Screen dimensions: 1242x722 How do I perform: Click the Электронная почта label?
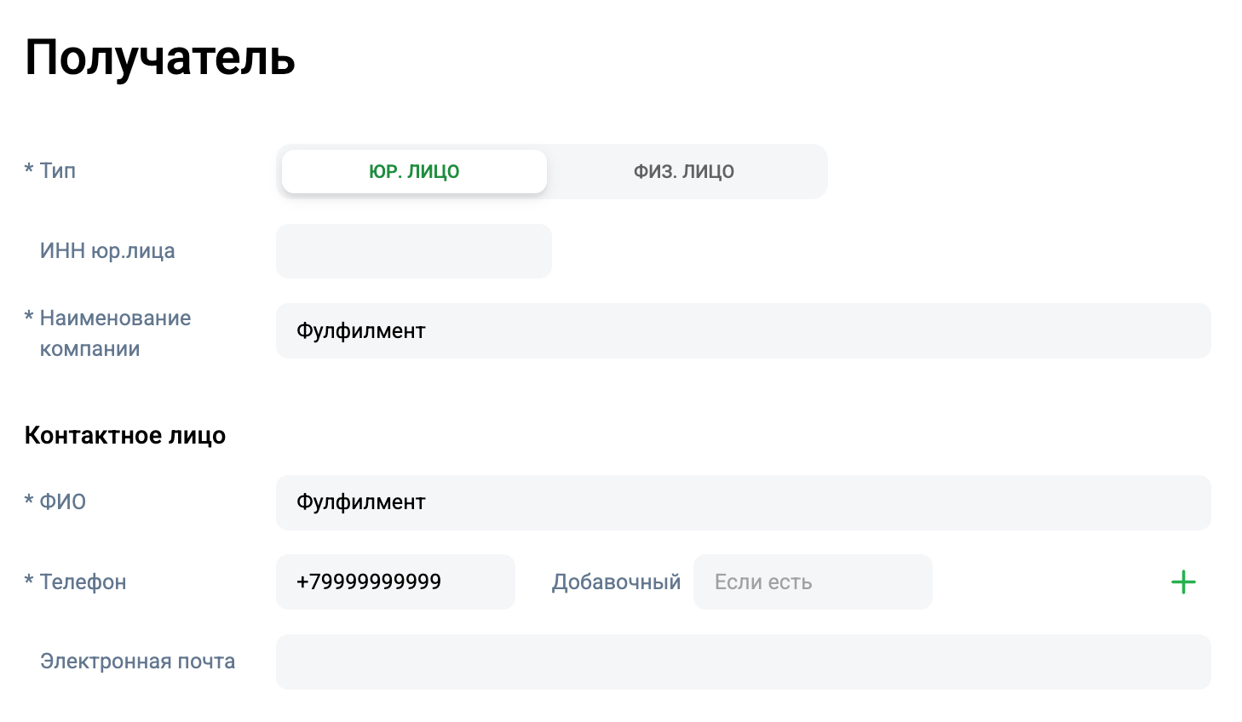[137, 662]
